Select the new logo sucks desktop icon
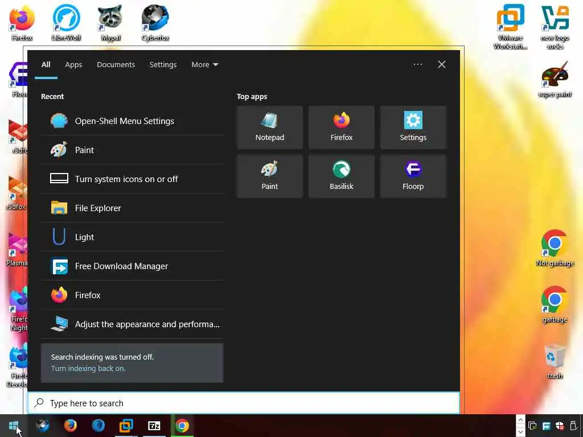This screenshot has width=583, height=437. tap(555, 27)
